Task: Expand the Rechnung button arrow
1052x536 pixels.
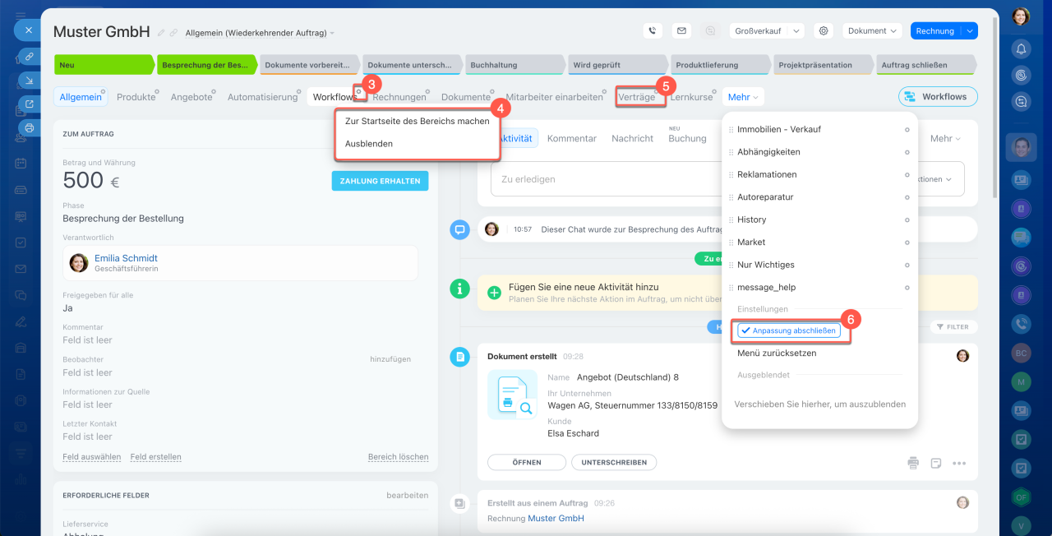Action: point(970,31)
